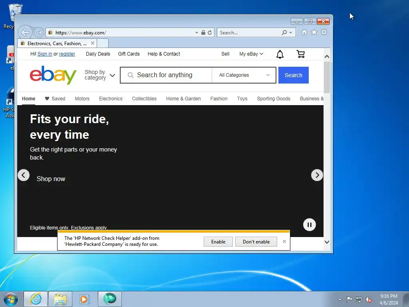This screenshot has width=409, height=307.
Task: Click the blue Search button
Action: click(294, 75)
